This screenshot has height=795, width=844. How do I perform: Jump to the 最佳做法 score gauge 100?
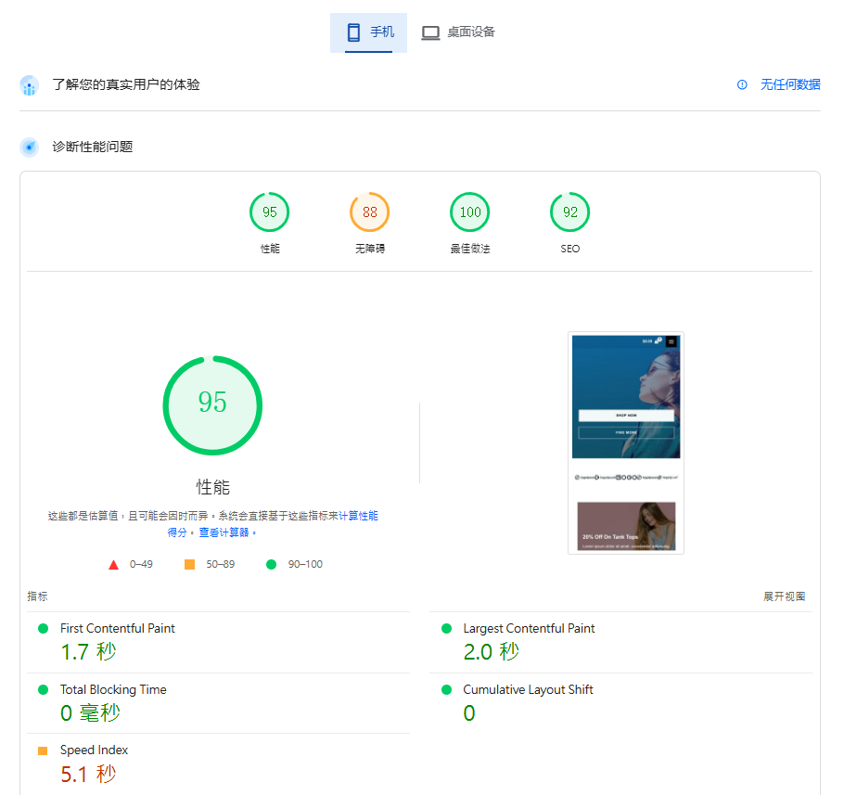[470, 212]
